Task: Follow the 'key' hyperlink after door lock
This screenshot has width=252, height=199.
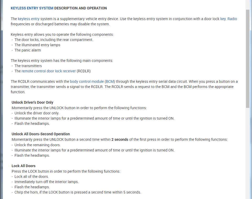Action: click(223, 19)
